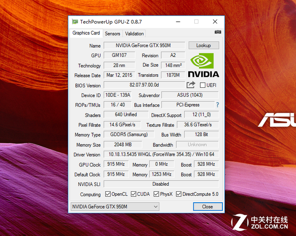The height and width of the screenshot is (236, 296).
Task: Click the Memory Size value 2048 MB
Action: 123,145
